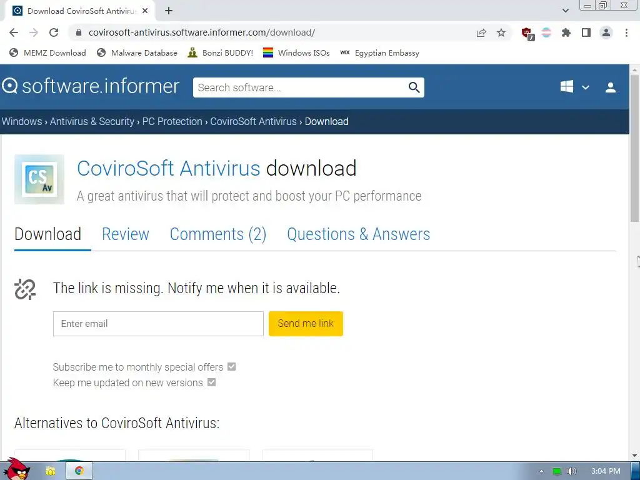
Task: Open the MEMZ Download bookmark
Action: [x=47, y=52]
